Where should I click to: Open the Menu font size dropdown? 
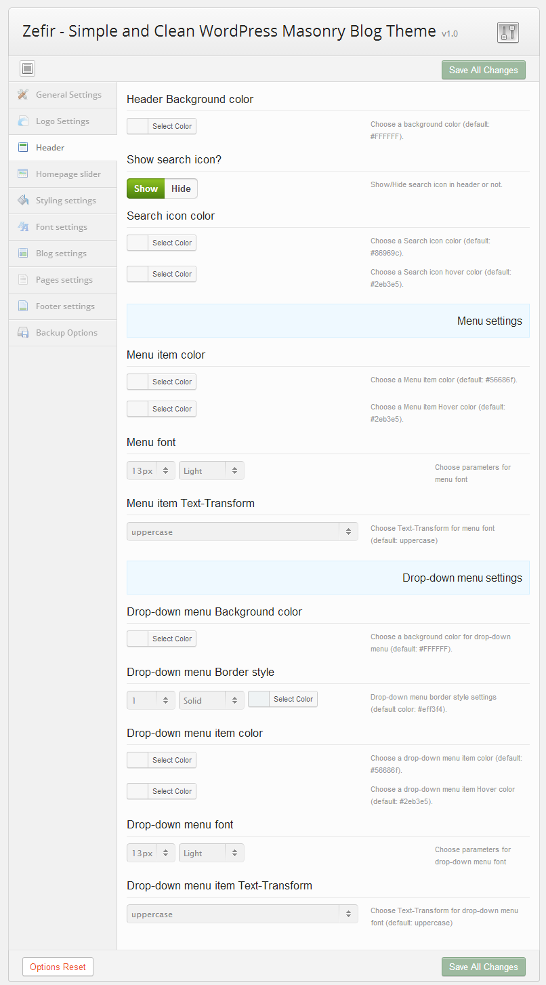point(150,470)
